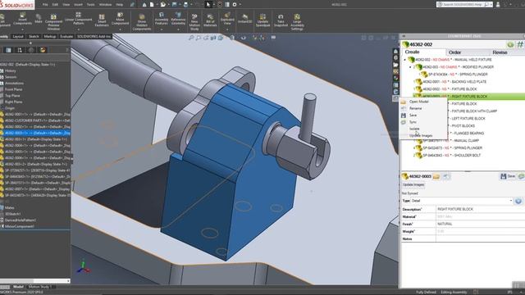Screen dimensions: 525x295
Task: Click Take Snapshot tool
Action: (x=281, y=20)
